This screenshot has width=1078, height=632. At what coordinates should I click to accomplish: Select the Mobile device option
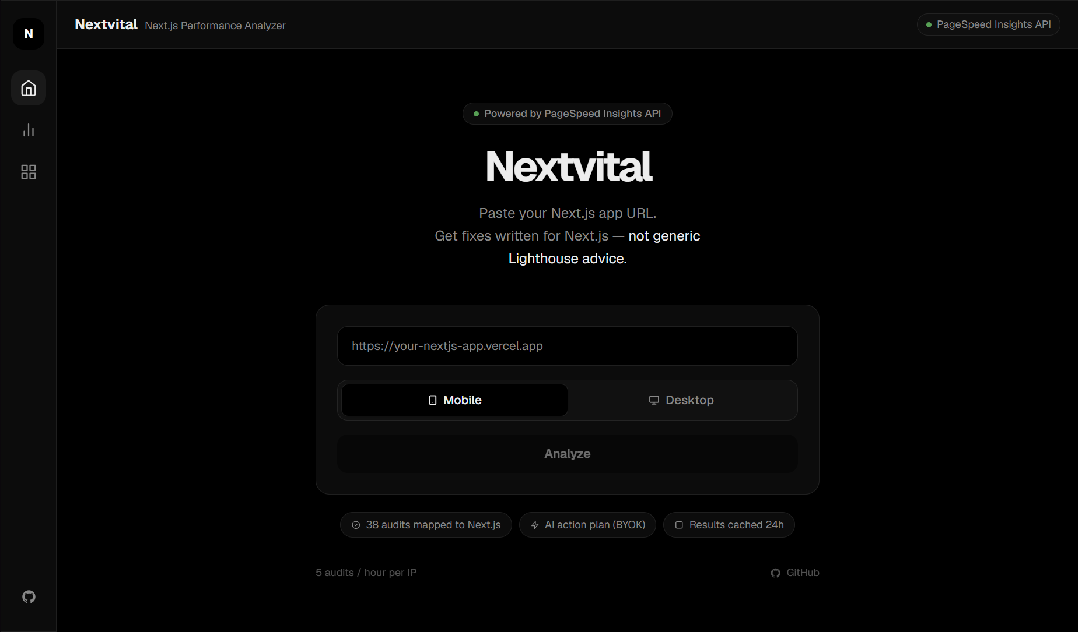[x=454, y=400]
